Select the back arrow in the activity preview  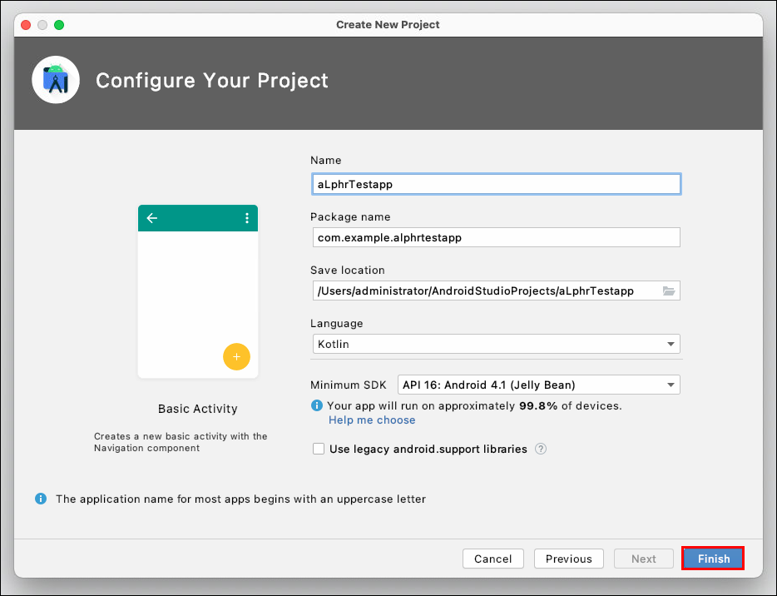click(151, 218)
